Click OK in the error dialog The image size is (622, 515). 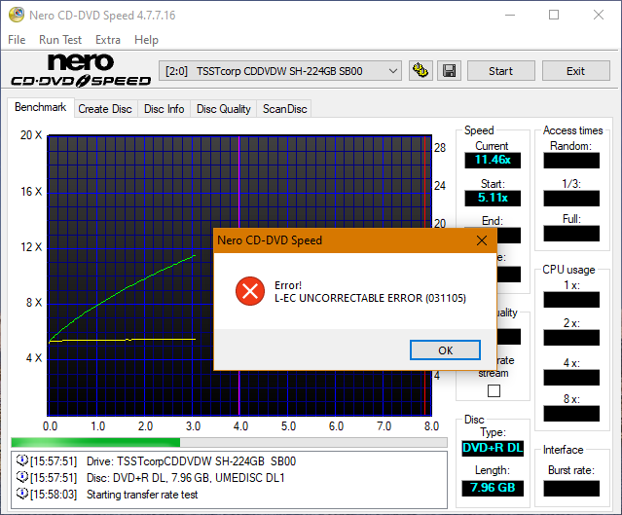(445, 350)
